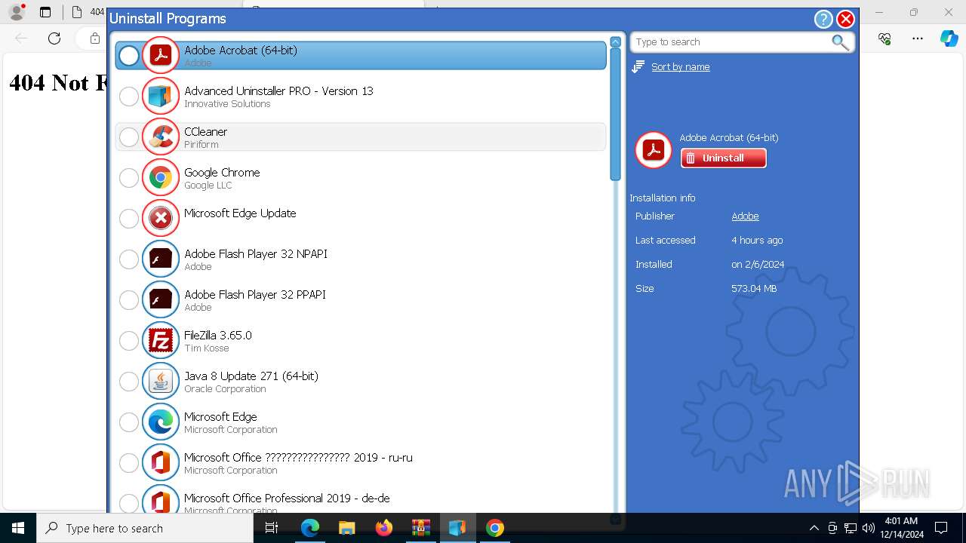Click the last accessed value 4 hours ago
966x543 pixels.
[757, 241]
